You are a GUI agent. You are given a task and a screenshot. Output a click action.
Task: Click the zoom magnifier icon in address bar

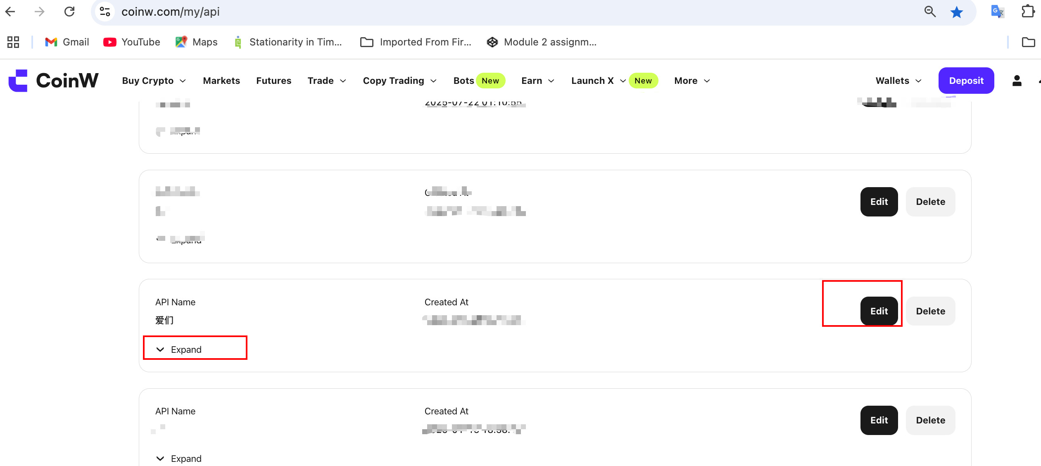930,12
